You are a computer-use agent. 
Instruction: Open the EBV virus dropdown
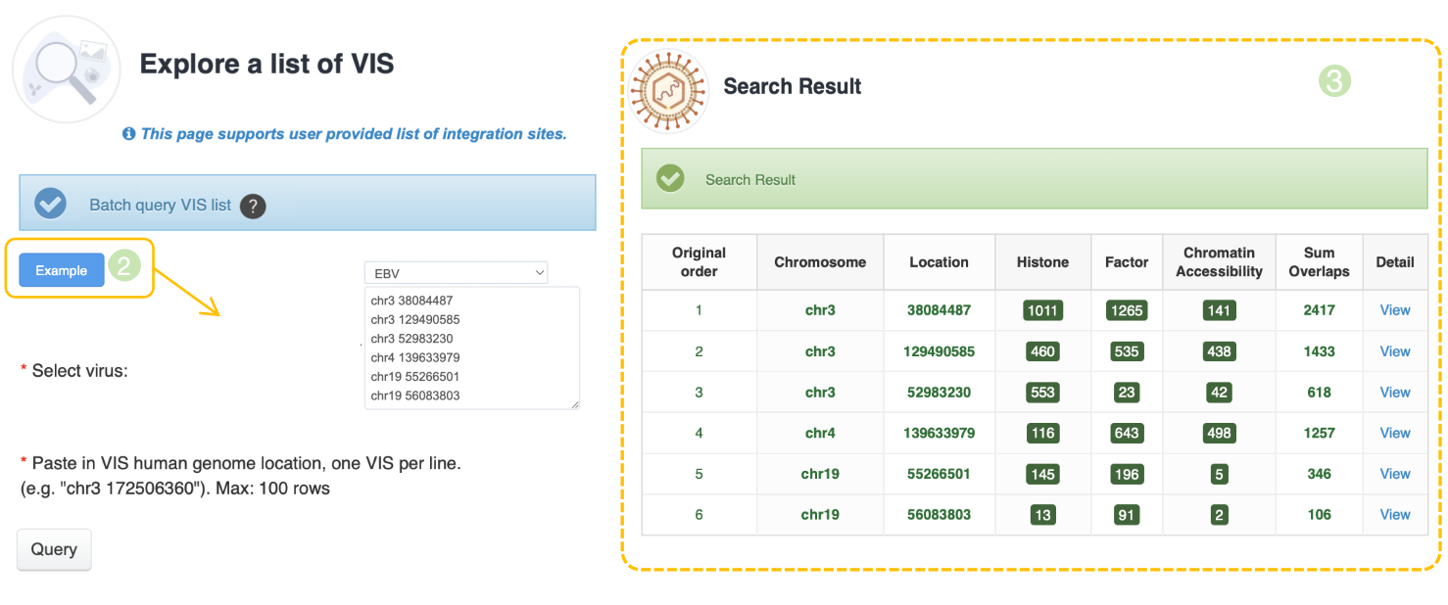click(x=456, y=273)
